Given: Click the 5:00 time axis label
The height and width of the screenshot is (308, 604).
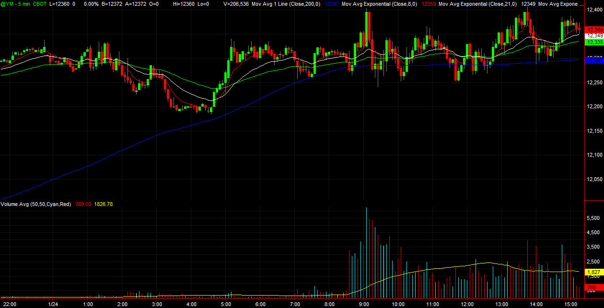Looking at the screenshot, I should (x=226, y=304).
